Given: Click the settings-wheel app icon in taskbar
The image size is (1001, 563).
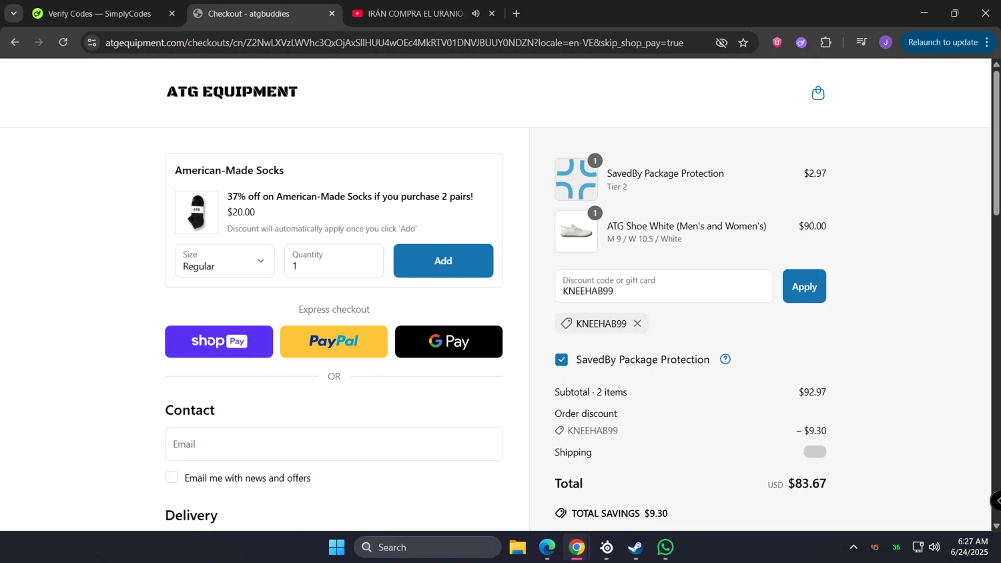Looking at the screenshot, I should [606, 548].
